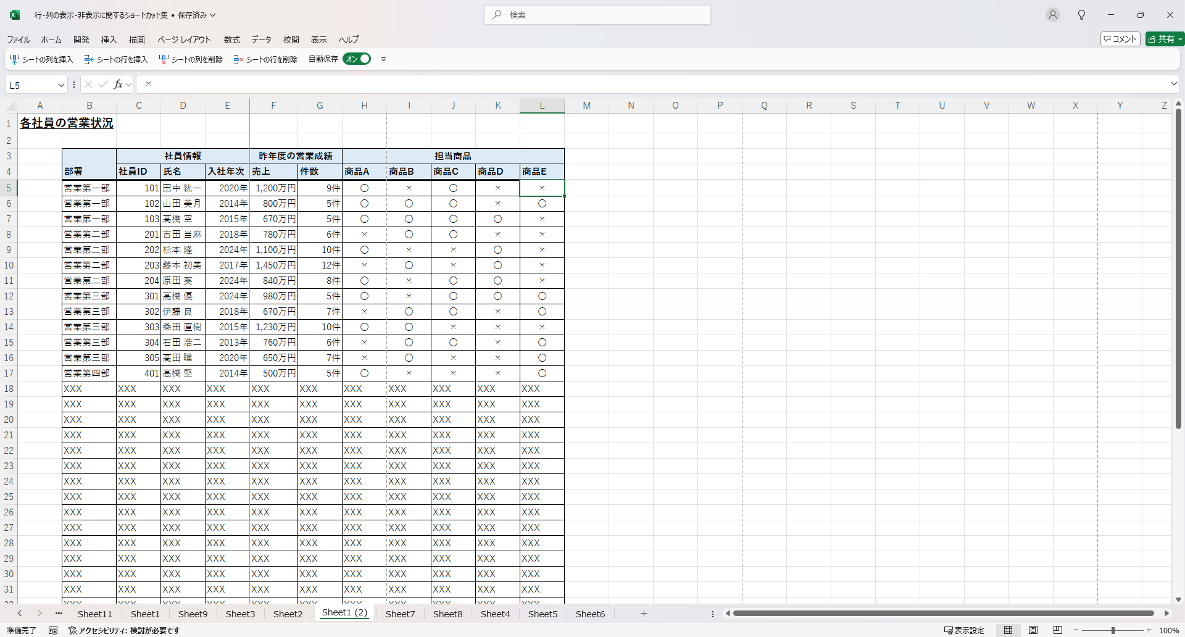The image size is (1185, 637).
Task: Add a new sheet with plus icon
Action: coord(644,613)
